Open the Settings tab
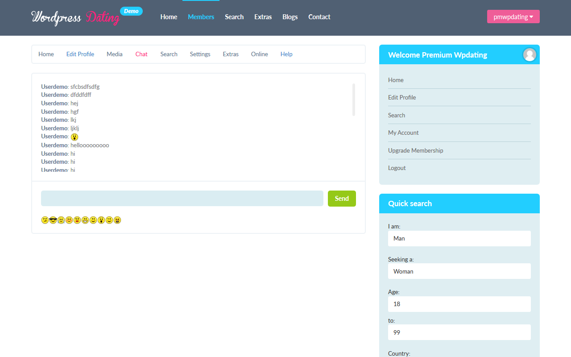Viewport: 571px width, 357px height. (200, 54)
